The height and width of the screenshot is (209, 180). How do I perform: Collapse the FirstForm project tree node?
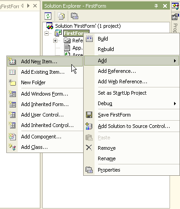(x=47, y=33)
